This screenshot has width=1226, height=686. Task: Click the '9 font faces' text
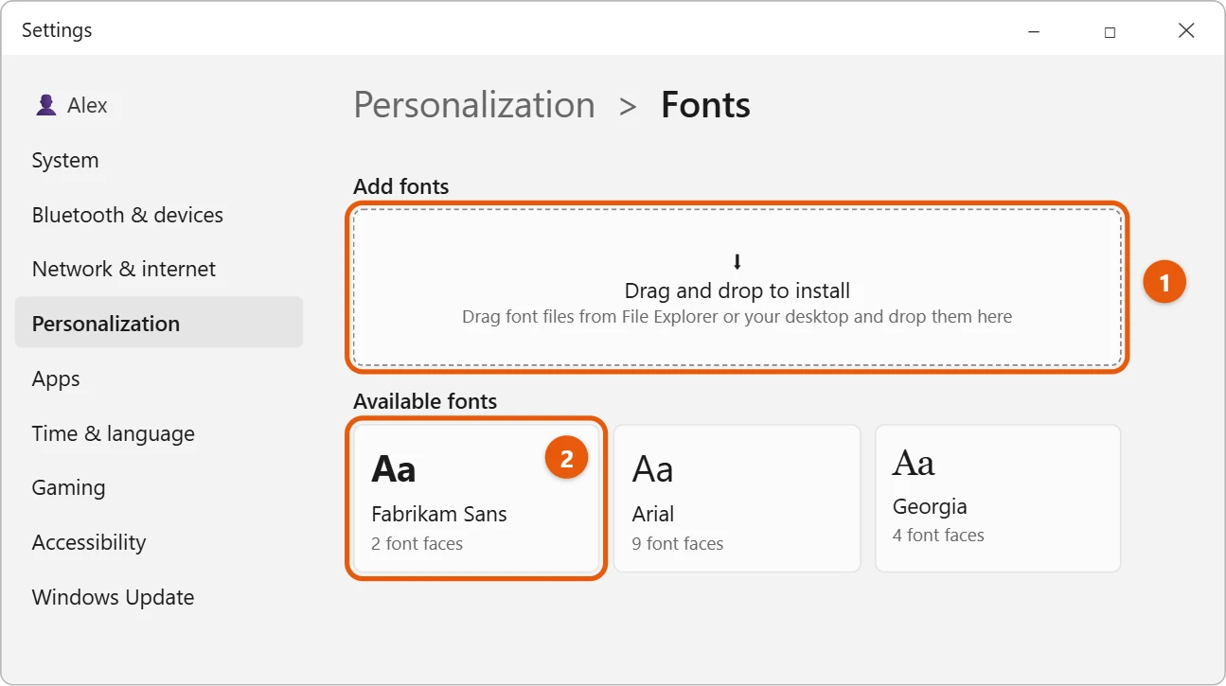678,544
